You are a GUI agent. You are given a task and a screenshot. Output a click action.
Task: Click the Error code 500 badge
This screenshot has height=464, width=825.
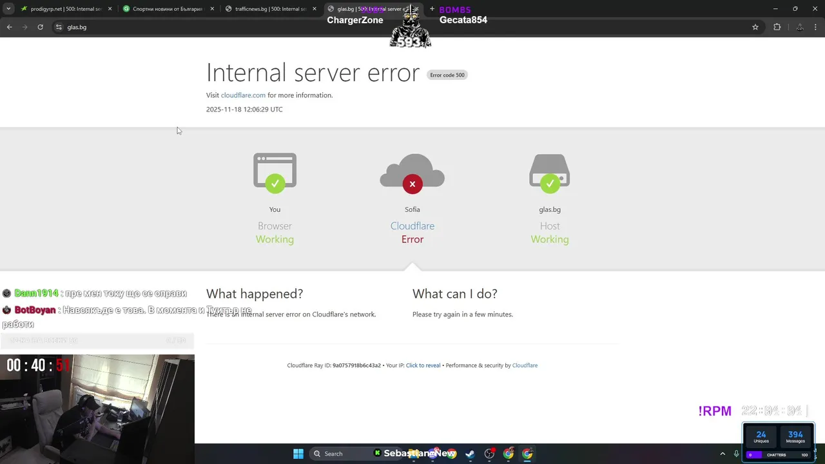pos(447,75)
